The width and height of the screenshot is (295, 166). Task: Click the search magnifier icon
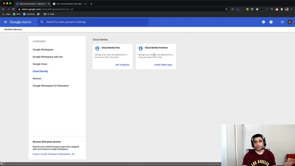(x=42, y=22)
